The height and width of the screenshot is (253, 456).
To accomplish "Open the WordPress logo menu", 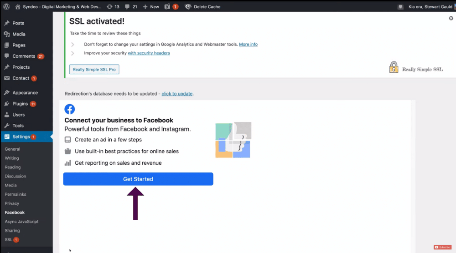I will [x=6, y=7].
